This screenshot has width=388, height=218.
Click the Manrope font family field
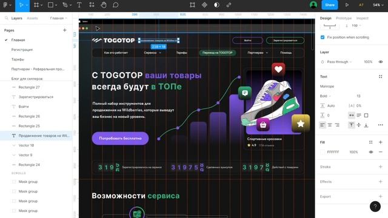(327, 86)
